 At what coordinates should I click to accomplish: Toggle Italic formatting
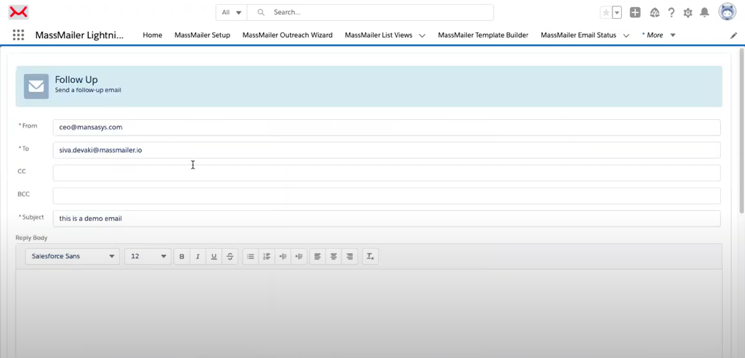198,256
